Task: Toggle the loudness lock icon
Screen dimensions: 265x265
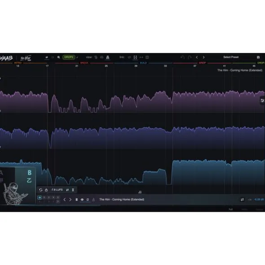Action: point(46,190)
